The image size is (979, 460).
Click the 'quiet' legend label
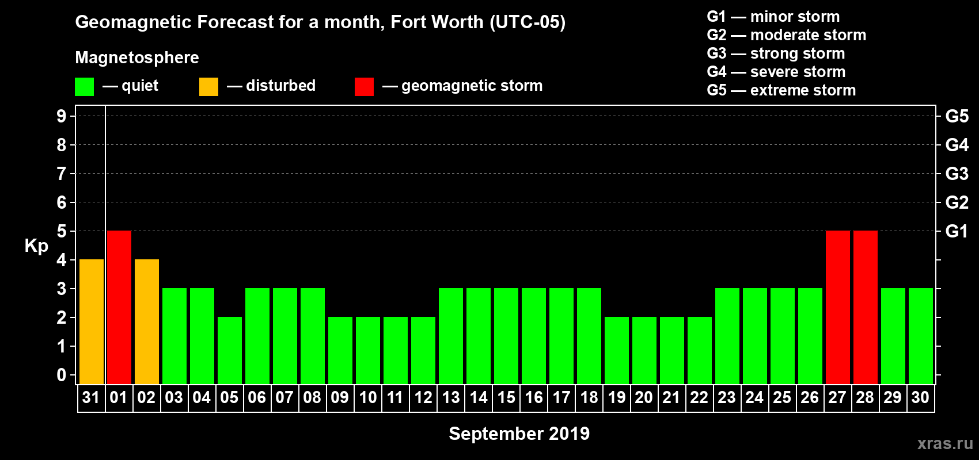click(x=140, y=86)
